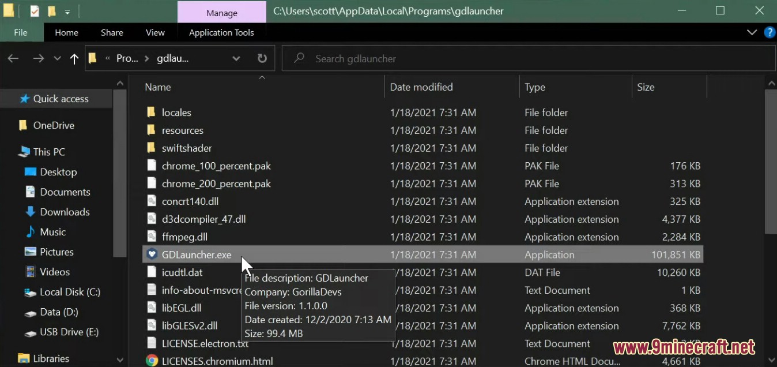Open the File menu
777x367 pixels.
tap(21, 32)
